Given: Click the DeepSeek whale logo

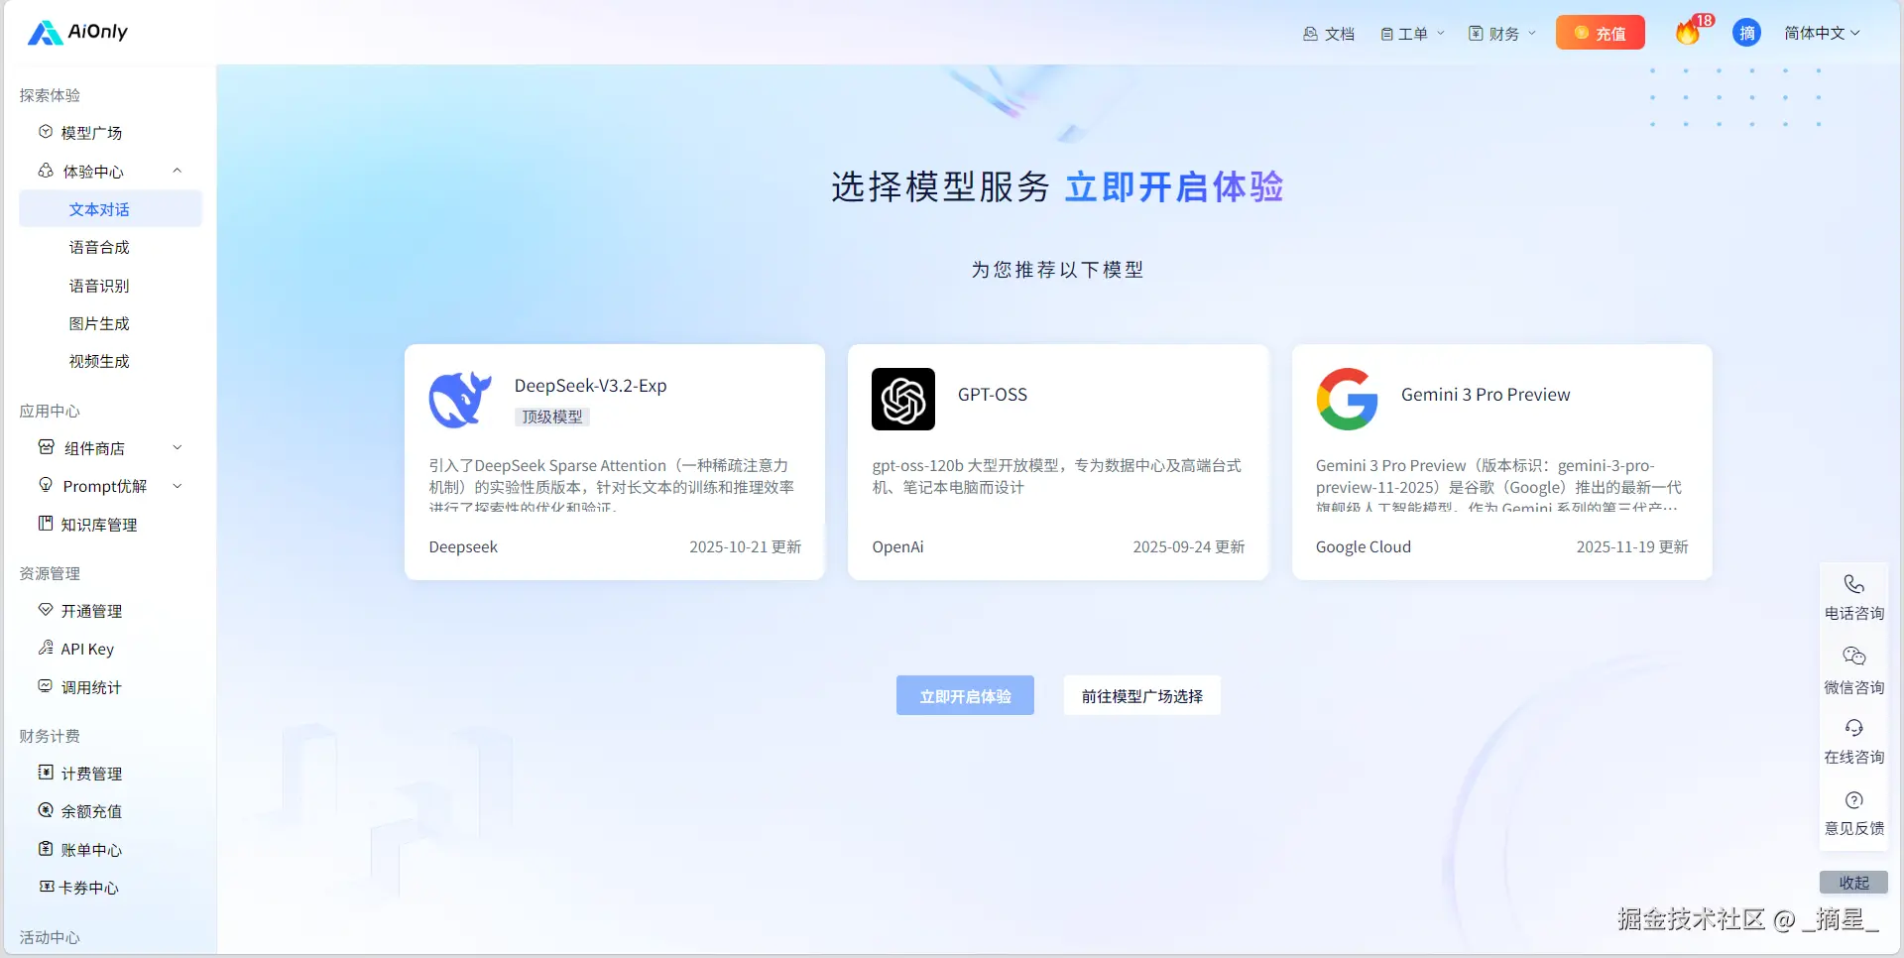Looking at the screenshot, I should coord(460,400).
